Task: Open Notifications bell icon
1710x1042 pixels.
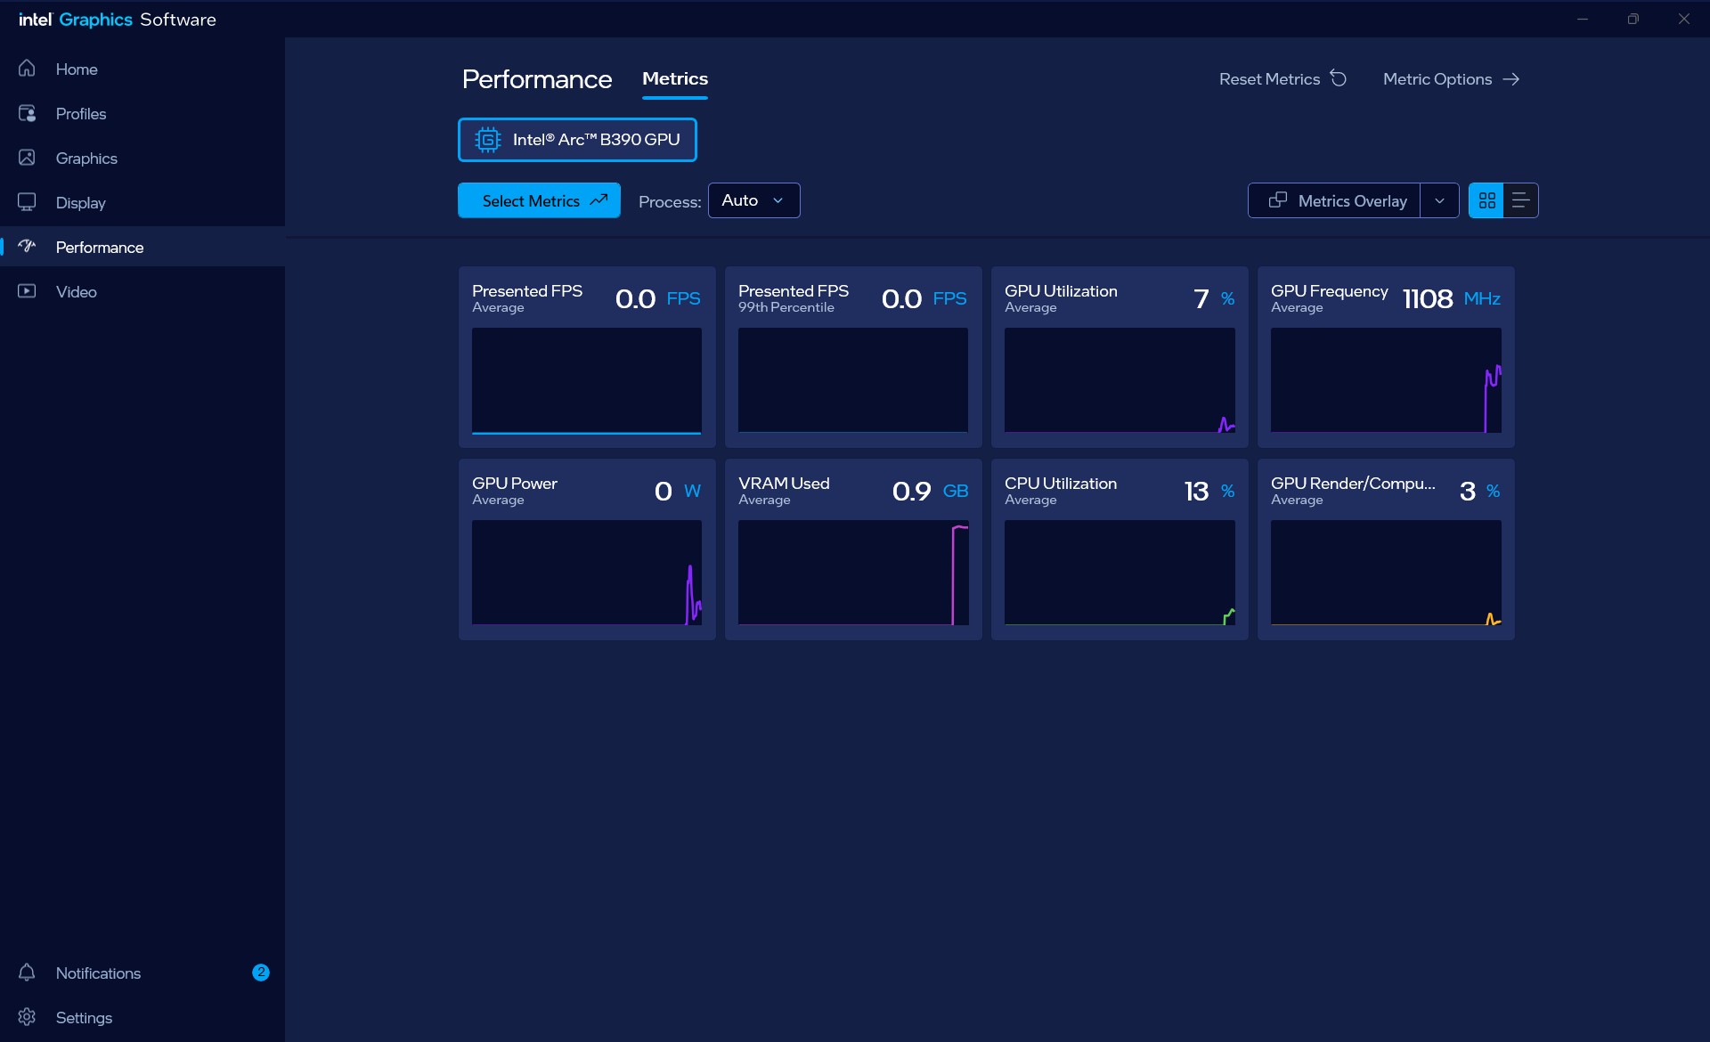Action: click(x=27, y=973)
